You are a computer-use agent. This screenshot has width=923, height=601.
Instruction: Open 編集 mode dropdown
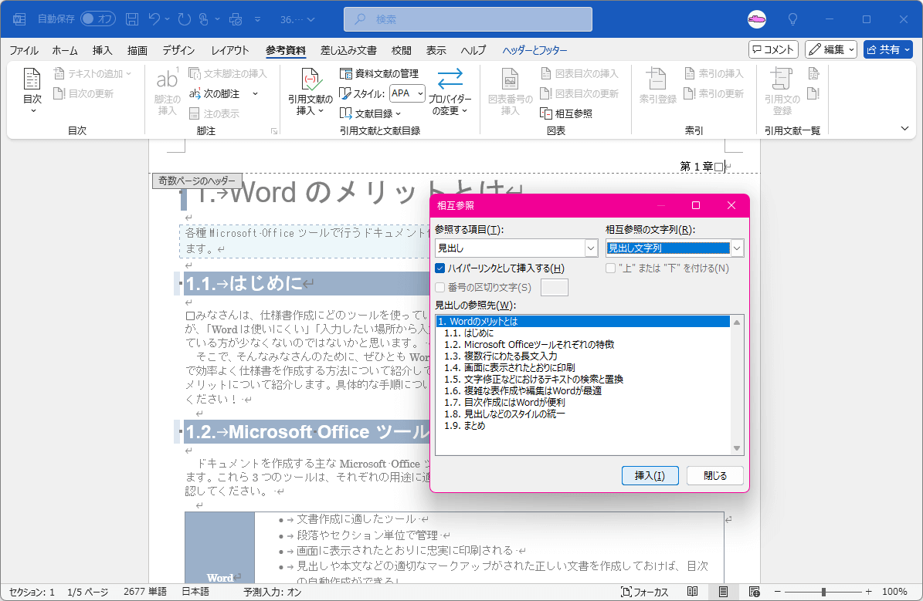coord(831,49)
